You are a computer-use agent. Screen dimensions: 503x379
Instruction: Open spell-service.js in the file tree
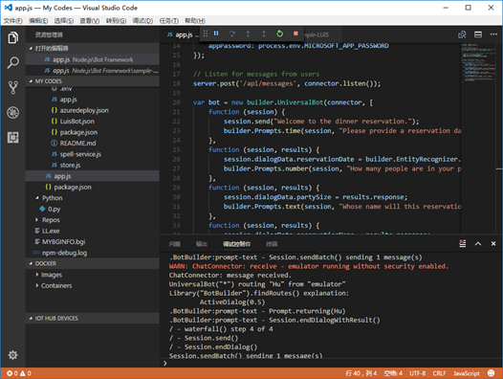click(x=93, y=154)
